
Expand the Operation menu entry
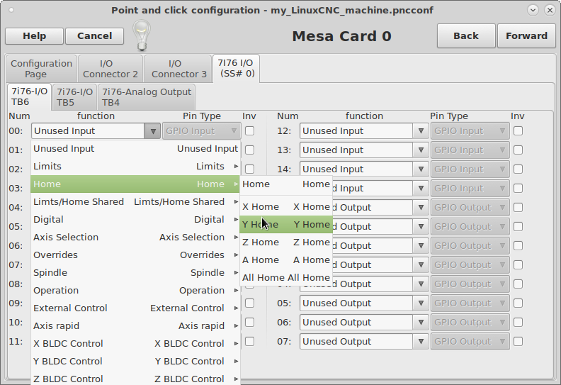135,291
